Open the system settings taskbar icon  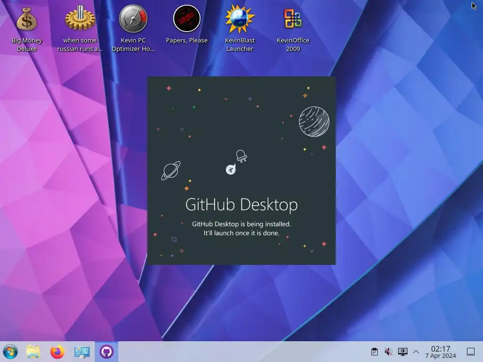tap(82, 352)
